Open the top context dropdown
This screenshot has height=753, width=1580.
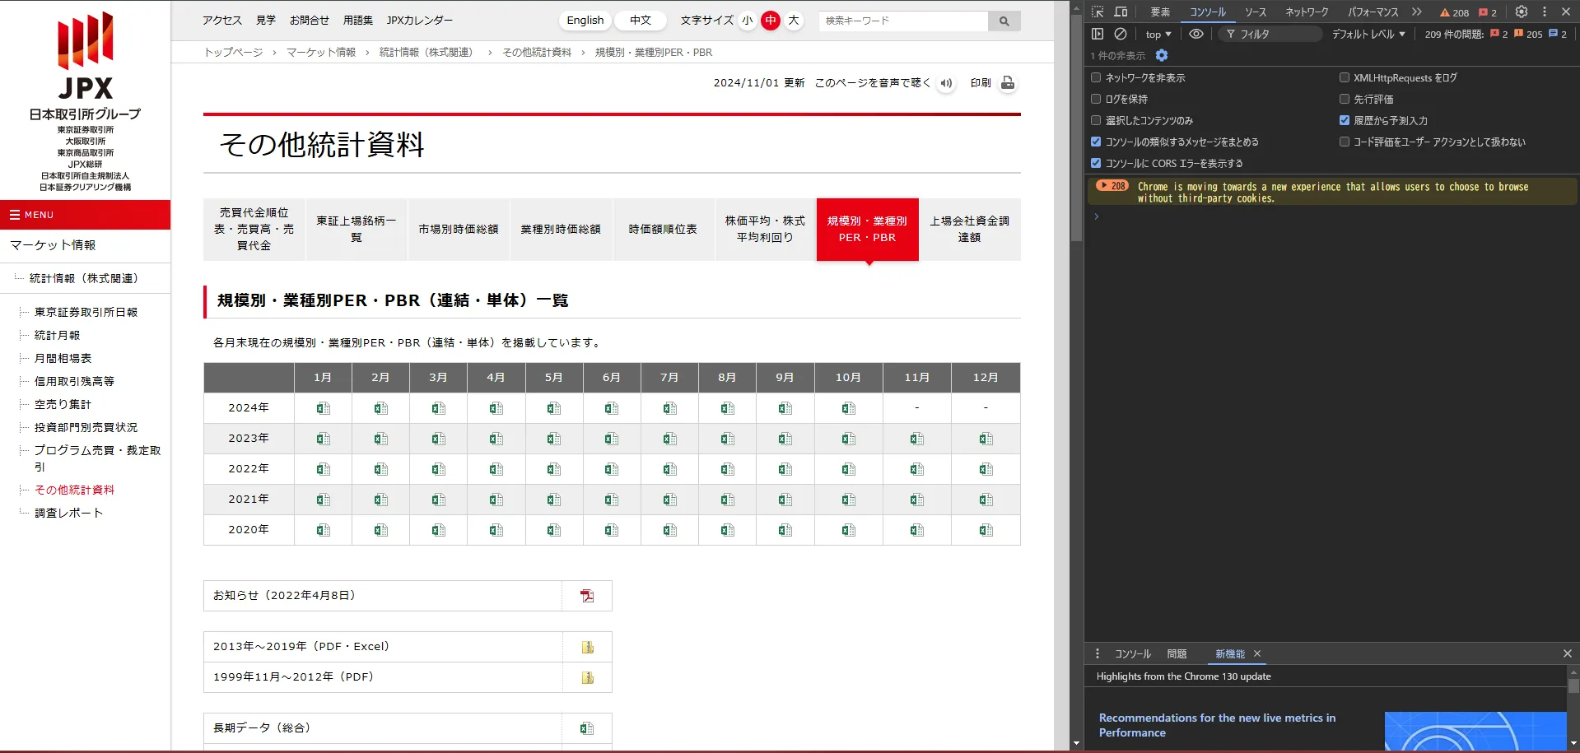1158,34
